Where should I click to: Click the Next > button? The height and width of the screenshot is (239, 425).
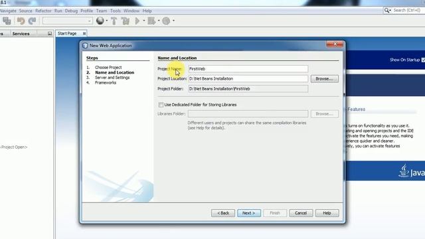point(249,213)
